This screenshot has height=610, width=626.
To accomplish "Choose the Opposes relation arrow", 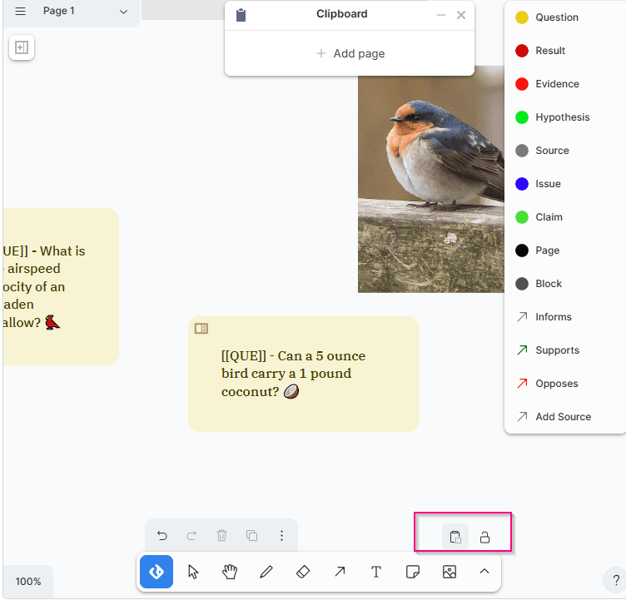I will click(x=564, y=384).
